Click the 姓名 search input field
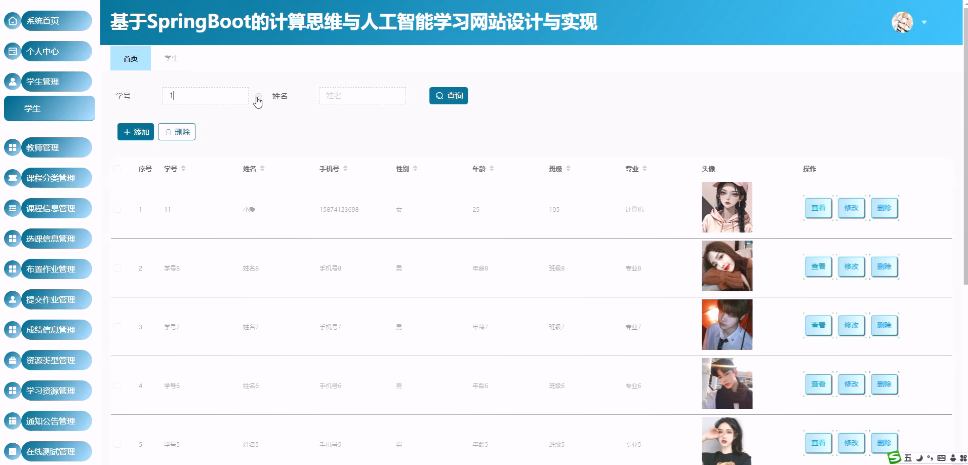968x465 pixels. click(x=362, y=96)
